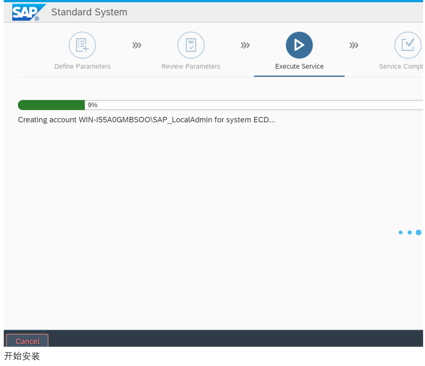425x366 pixels.
Task: Click the Standard System title
Action: pyautogui.click(x=89, y=12)
